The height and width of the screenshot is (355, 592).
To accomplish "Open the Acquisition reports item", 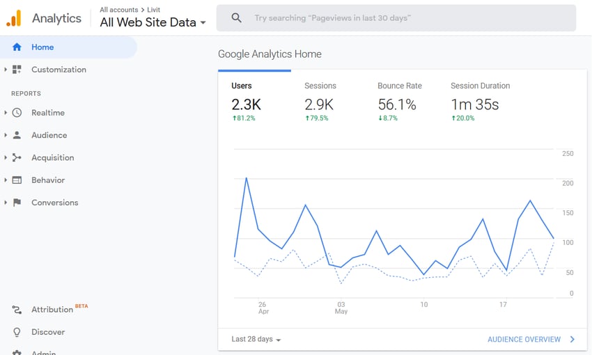I will [x=52, y=157].
